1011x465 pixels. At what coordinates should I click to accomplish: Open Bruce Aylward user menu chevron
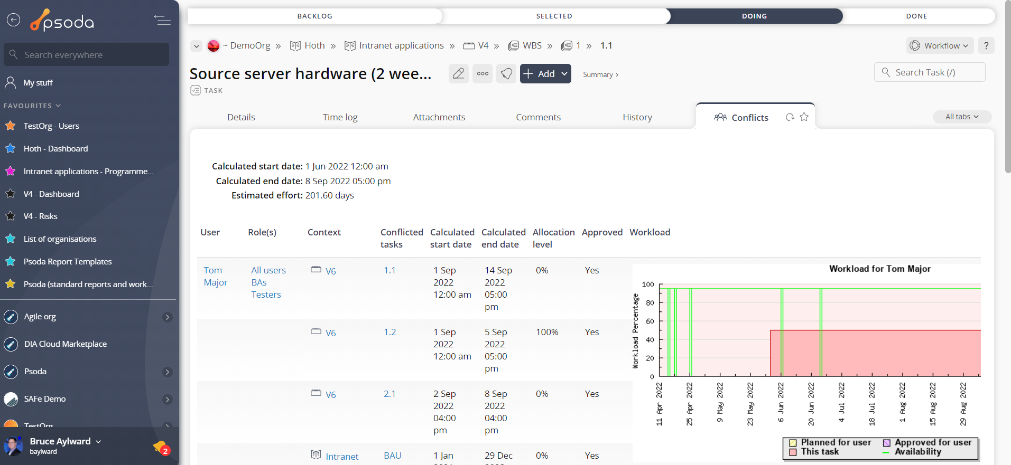click(98, 441)
